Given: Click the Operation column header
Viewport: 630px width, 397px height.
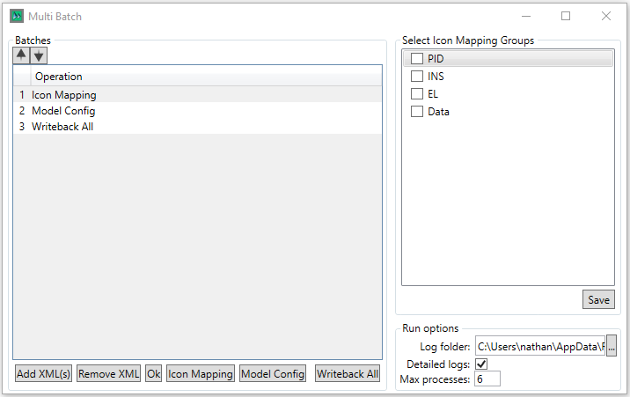Looking at the screenshot, I should point(59,77).
